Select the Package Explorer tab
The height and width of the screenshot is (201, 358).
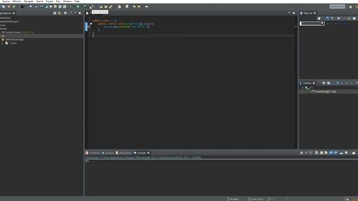point(6,13)
